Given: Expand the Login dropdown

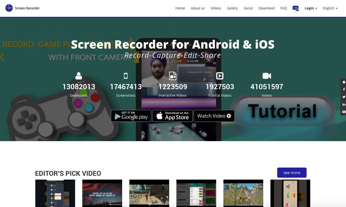Looking at the screenshot, I should (x=311, y=8).
